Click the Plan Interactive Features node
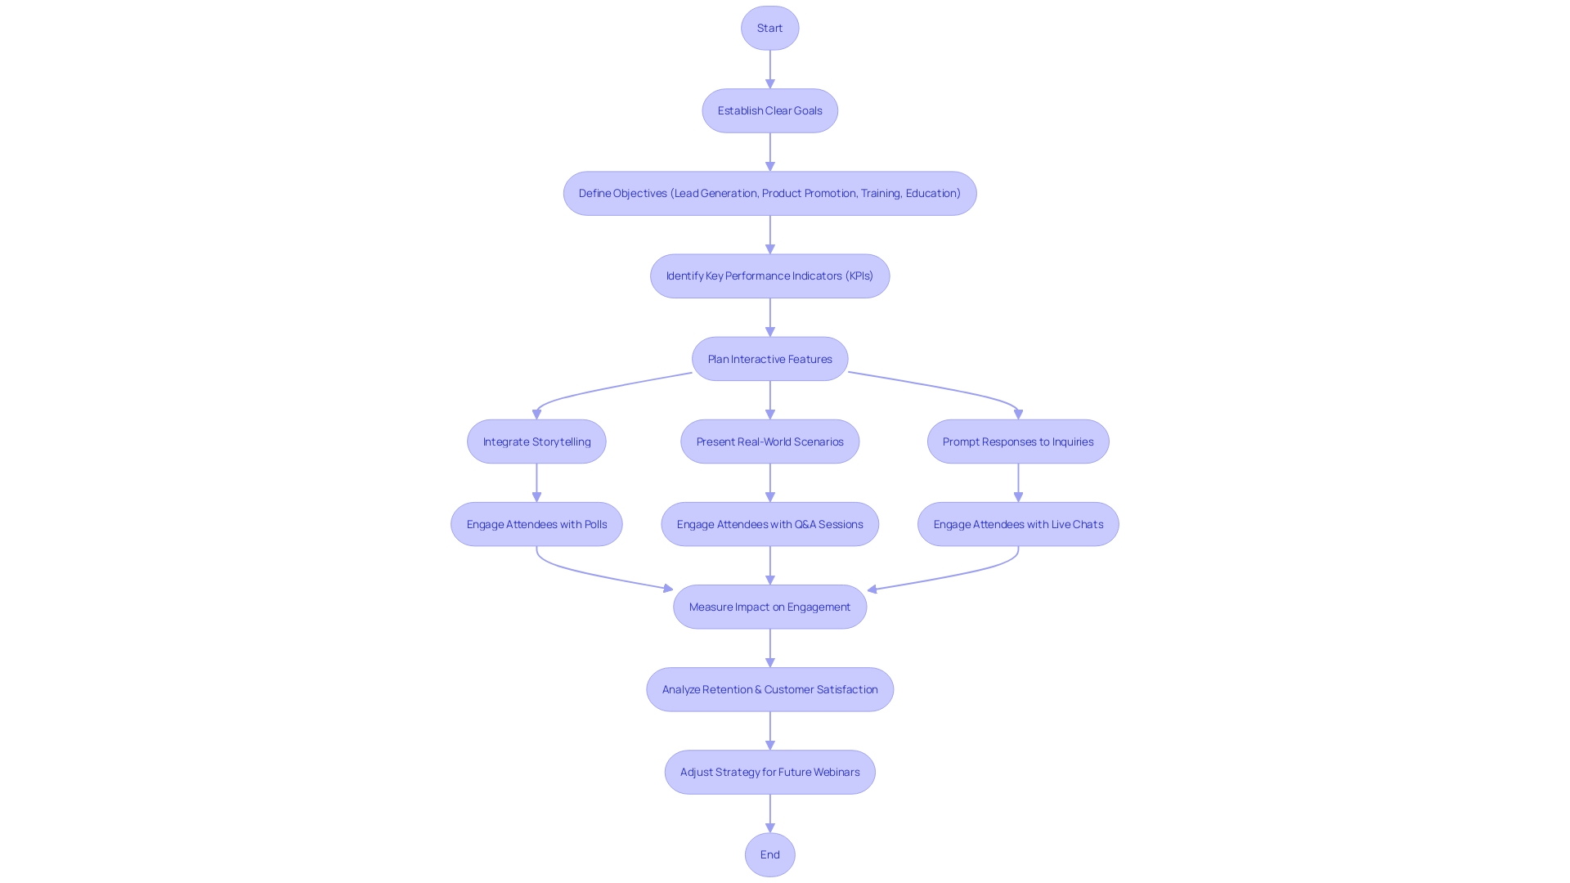 [x=770, y=358]
